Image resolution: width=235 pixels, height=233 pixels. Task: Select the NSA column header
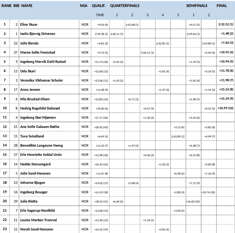click(x=84, y=6)
